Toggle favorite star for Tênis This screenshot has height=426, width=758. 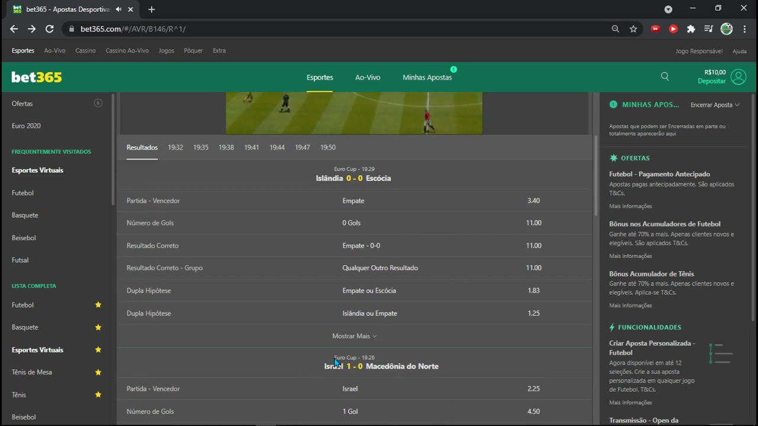[x=98, y=395]
